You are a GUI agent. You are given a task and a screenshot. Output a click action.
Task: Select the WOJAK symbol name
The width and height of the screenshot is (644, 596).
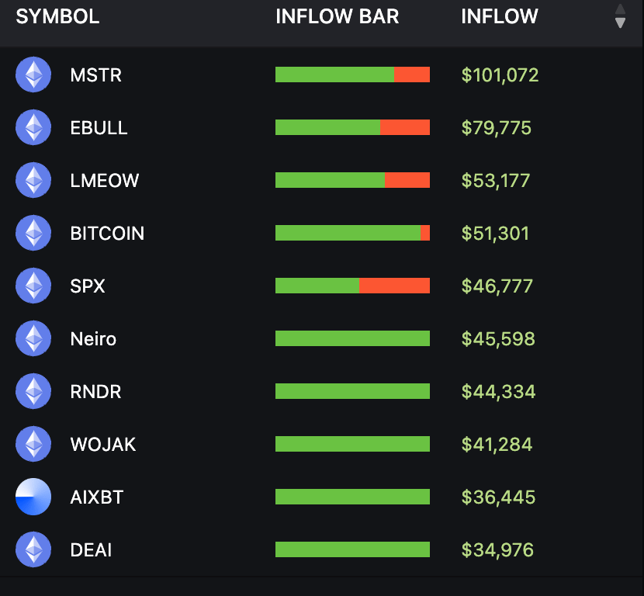click(x=102, y=445)
